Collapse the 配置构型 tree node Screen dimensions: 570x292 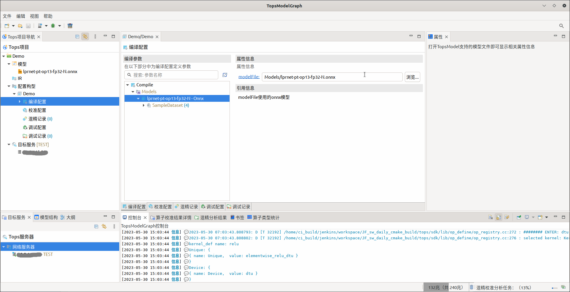(x=9, y=86)
